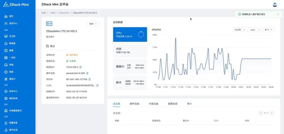Screen dimensions: 284x134
Task: Copy the 物理机IP 172.24.100.3 value
Action: point(80,67)
